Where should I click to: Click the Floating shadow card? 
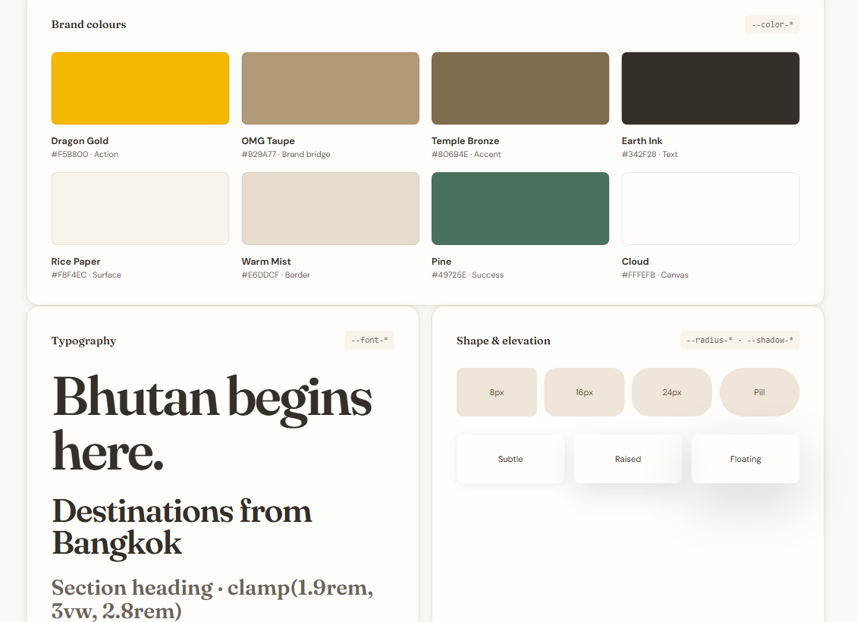[x=746, y=459]
